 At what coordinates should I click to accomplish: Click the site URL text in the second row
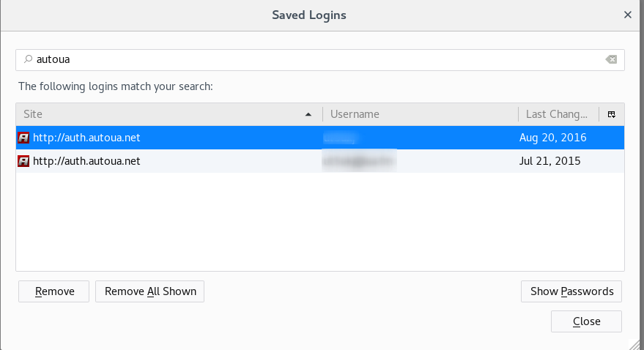[x=86, y=161]
